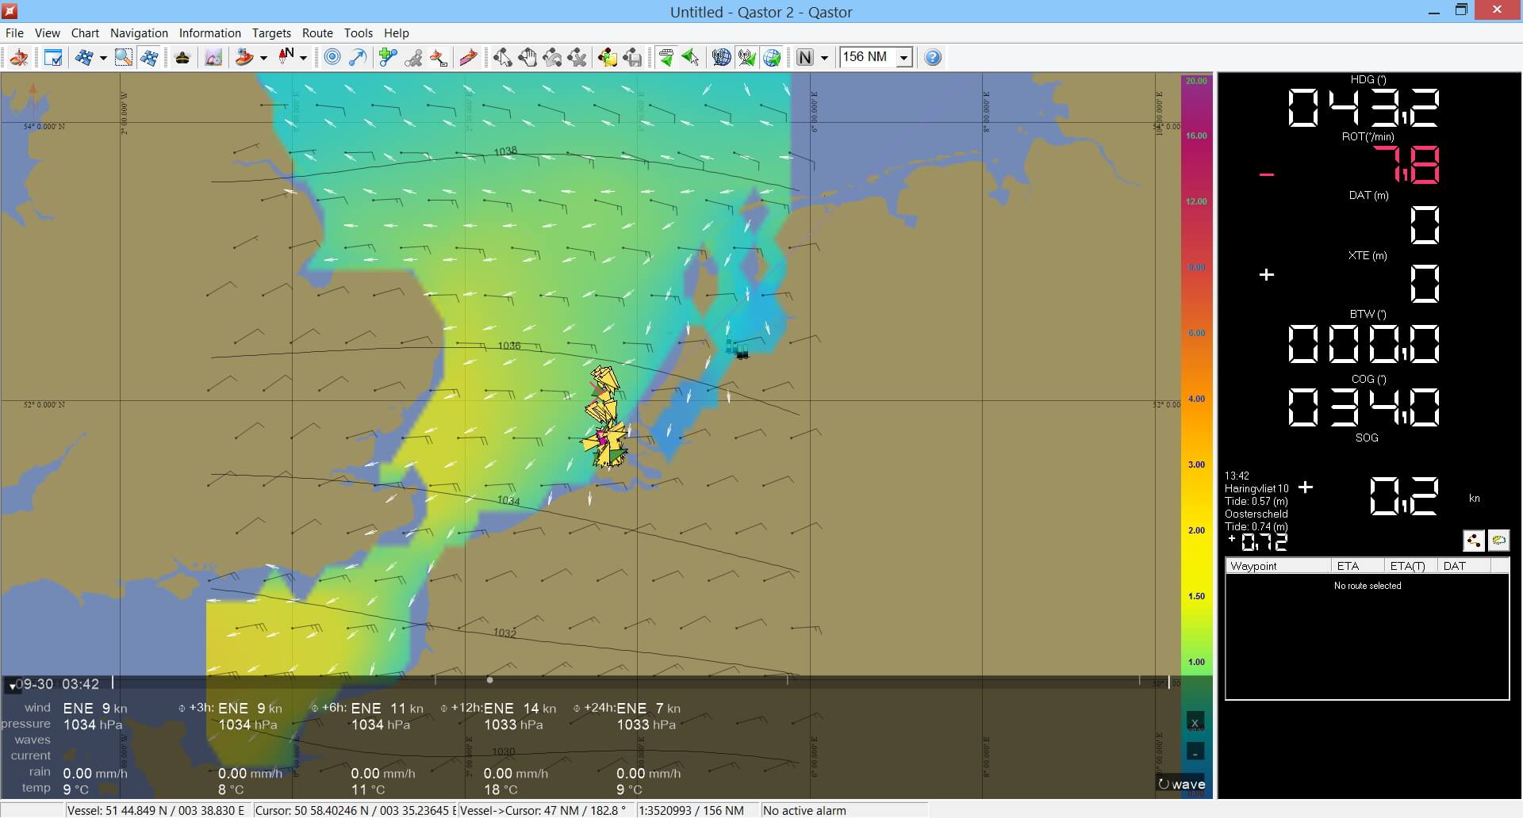Click the marker dot on the weather timeline
Viewport: 1523px width, 818px height.
click(489, 680)
